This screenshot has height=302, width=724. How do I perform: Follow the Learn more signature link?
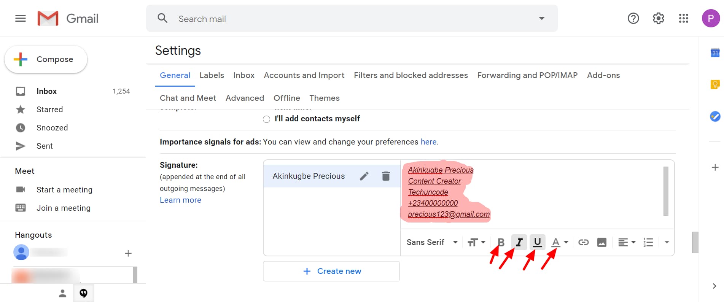tap(180, 200)
